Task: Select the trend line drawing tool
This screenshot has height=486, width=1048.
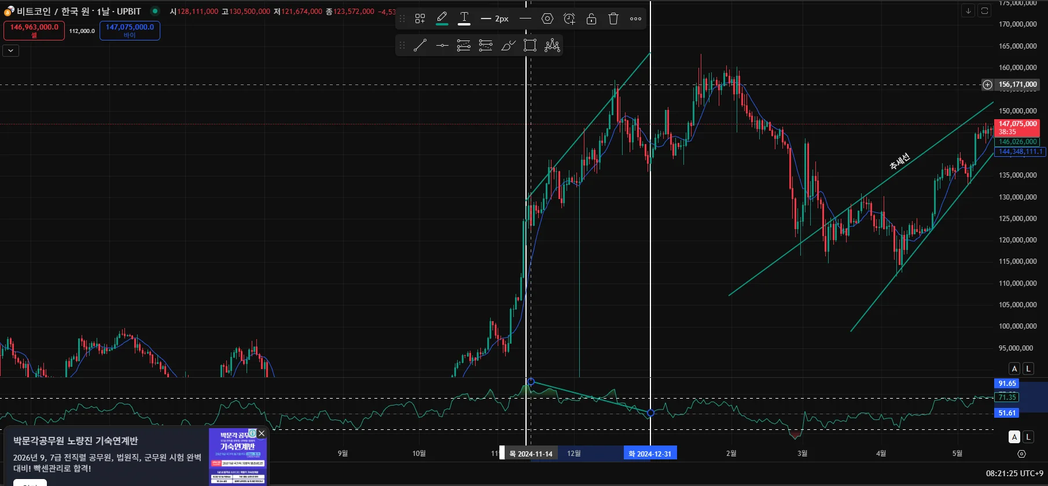Action: tap(420, 45)
